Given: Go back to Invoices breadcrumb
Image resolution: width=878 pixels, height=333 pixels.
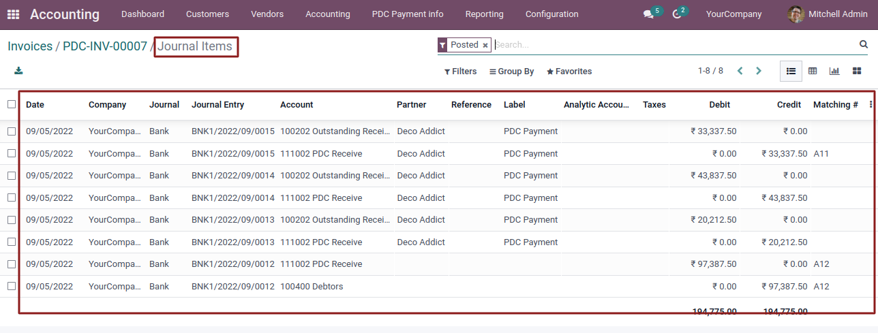Looking at the screenshot, I should [x=30, y=46].
